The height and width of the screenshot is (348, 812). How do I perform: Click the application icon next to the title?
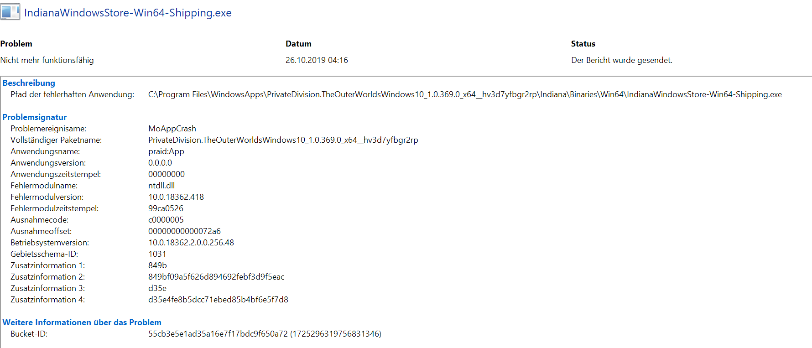coord(10,11)
